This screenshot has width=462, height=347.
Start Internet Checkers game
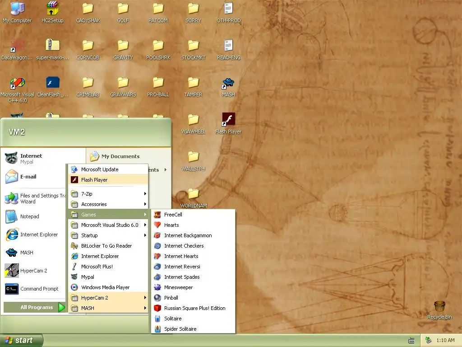coord(193,245)
